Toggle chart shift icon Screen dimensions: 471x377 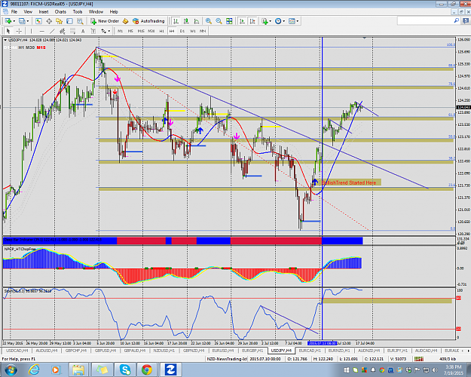(x=252, y=21)
